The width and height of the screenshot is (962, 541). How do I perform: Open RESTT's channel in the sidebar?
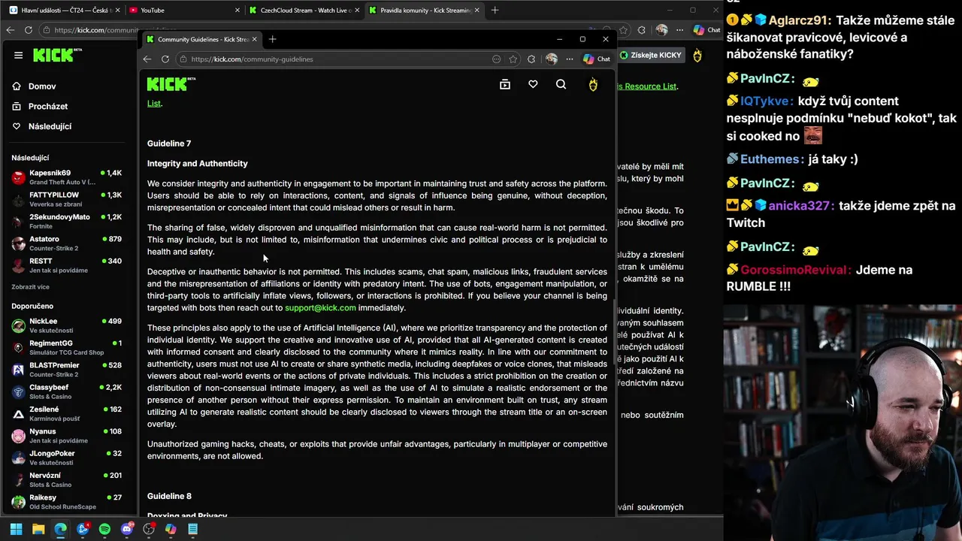point(67,265)
